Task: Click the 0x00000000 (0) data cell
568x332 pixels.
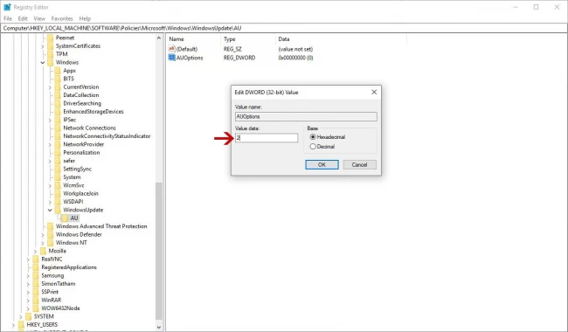Action: (x=295, y=58)
